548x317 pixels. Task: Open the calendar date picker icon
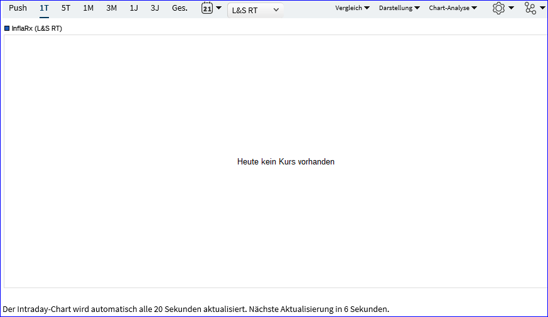pos(207,8)
